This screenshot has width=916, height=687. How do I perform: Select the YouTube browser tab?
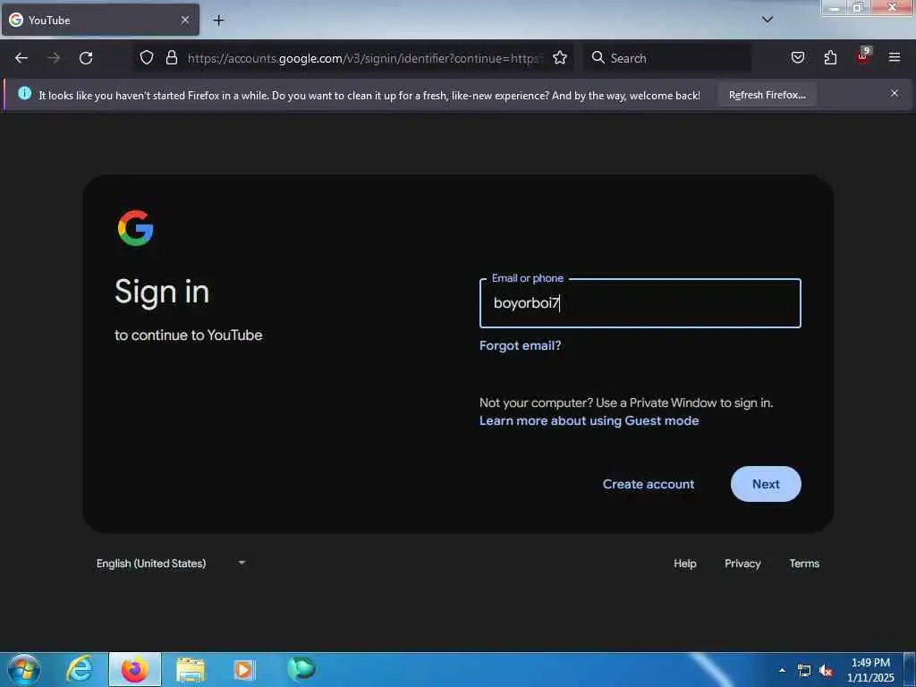(100, 20)
